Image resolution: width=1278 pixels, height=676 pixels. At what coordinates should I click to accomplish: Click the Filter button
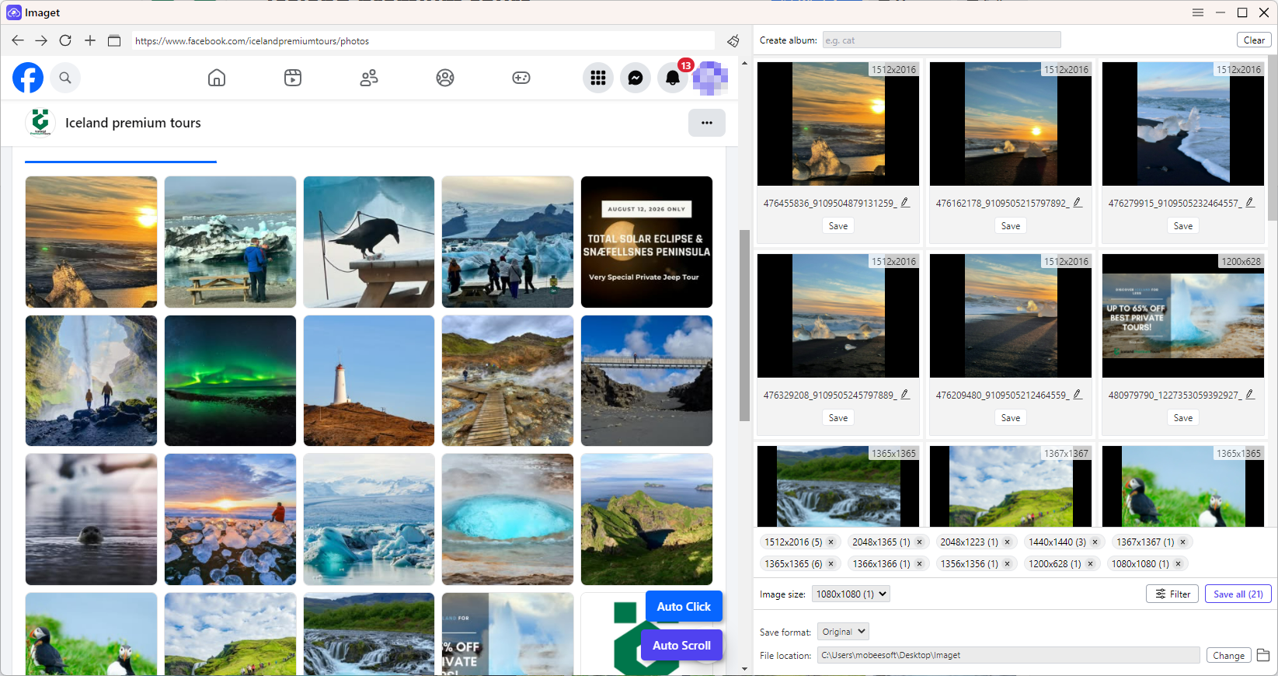click(x=1172, y=594)
